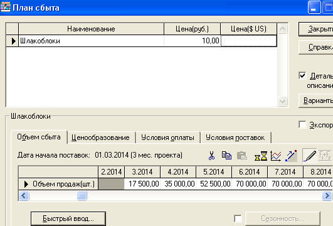Click the 4.2014 column header

click(178, 172)
